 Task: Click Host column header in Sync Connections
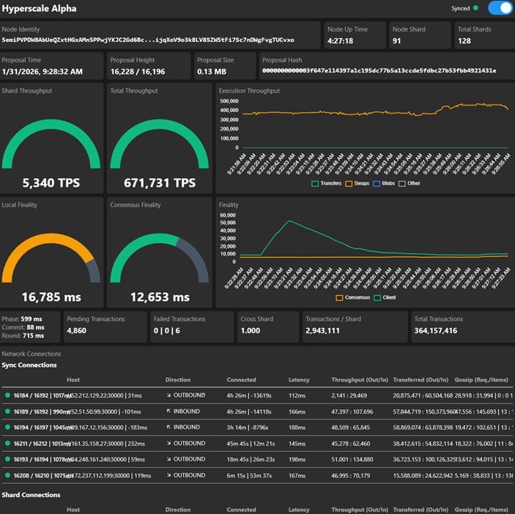73,380
